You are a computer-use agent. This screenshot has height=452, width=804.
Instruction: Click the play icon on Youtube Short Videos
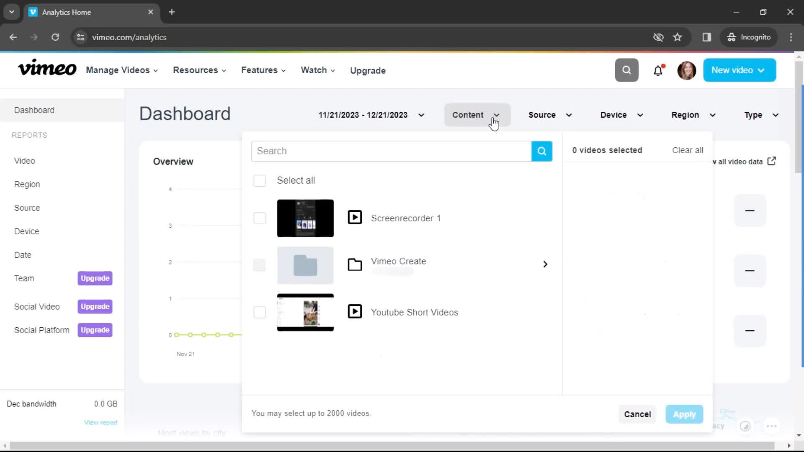click(x=355, y=312)
